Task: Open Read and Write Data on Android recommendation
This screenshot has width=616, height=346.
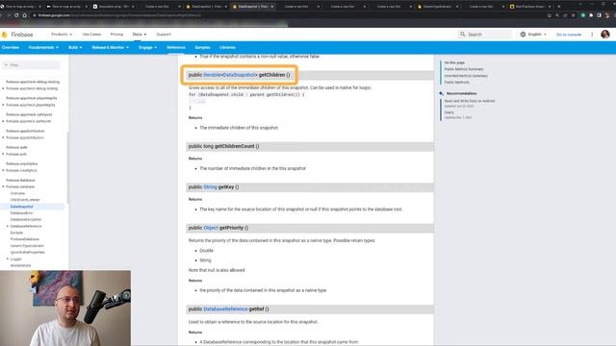Action: pyautogui.click(x=470, y=101)
